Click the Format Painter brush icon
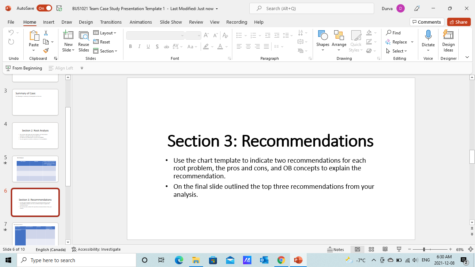This screenshot has height=267, width=475. click(x=46, y=51)
